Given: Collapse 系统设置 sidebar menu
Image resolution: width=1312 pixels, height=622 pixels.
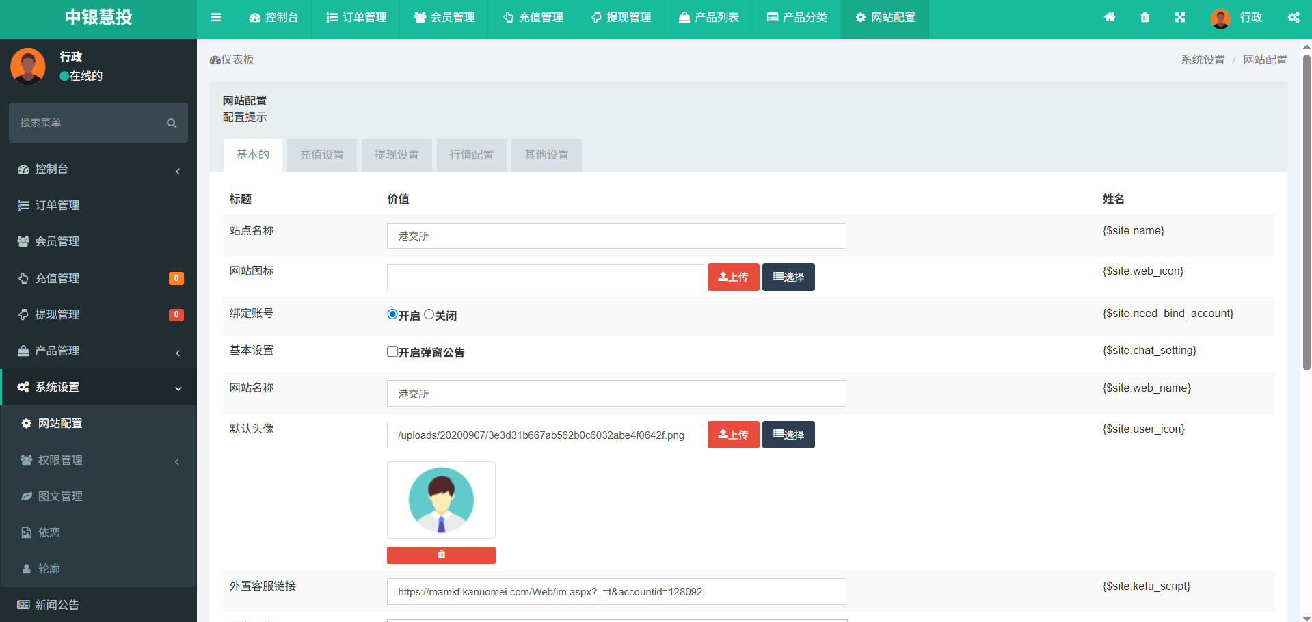Looking at the screenshot, I should (98, 387).
